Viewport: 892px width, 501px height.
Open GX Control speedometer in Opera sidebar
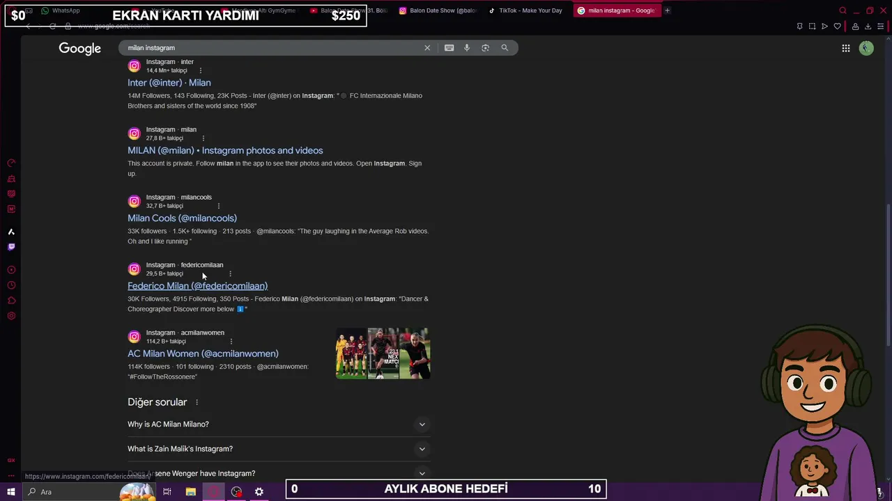click(11, 163)
